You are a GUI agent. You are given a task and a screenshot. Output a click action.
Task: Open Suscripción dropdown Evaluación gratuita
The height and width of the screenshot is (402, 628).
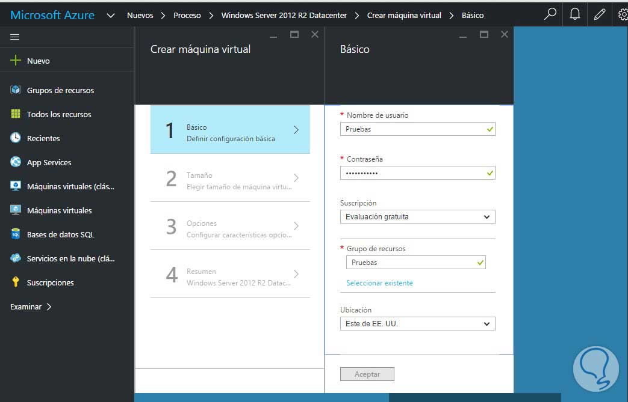(417, 216)
